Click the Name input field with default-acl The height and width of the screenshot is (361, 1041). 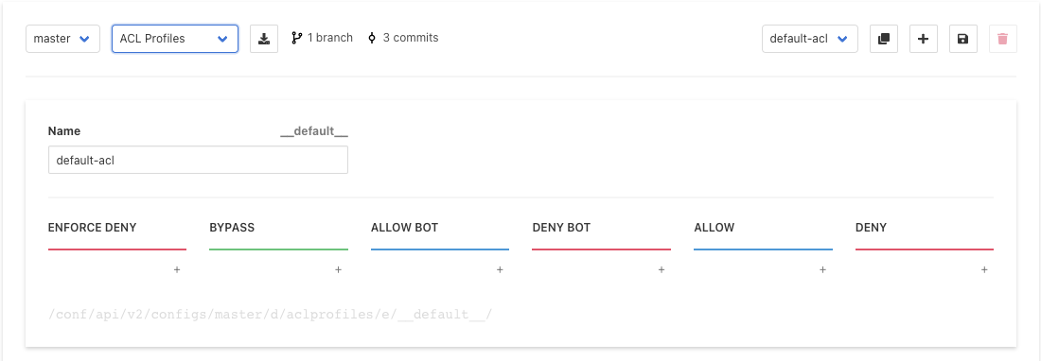[x=198, y=160]
